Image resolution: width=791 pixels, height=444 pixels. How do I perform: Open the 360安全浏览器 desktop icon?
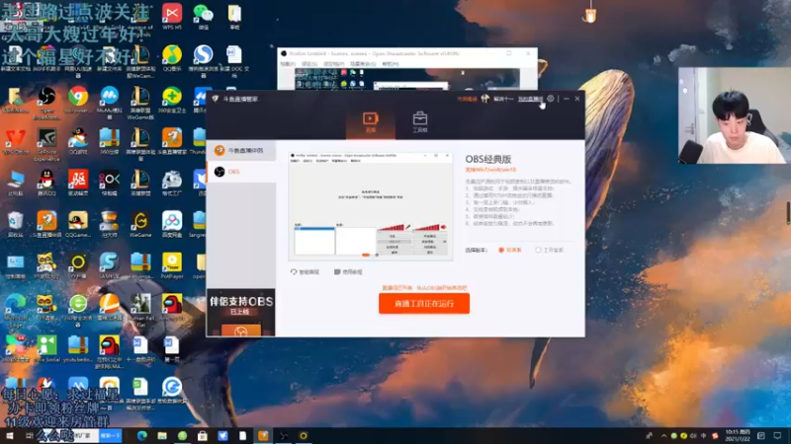coord(78,311)
